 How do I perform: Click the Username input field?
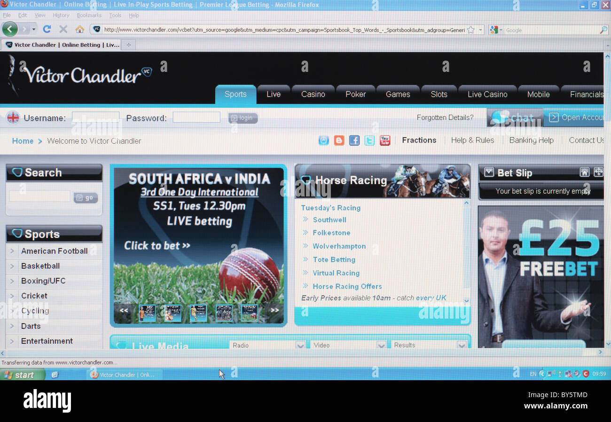point(95,117)
